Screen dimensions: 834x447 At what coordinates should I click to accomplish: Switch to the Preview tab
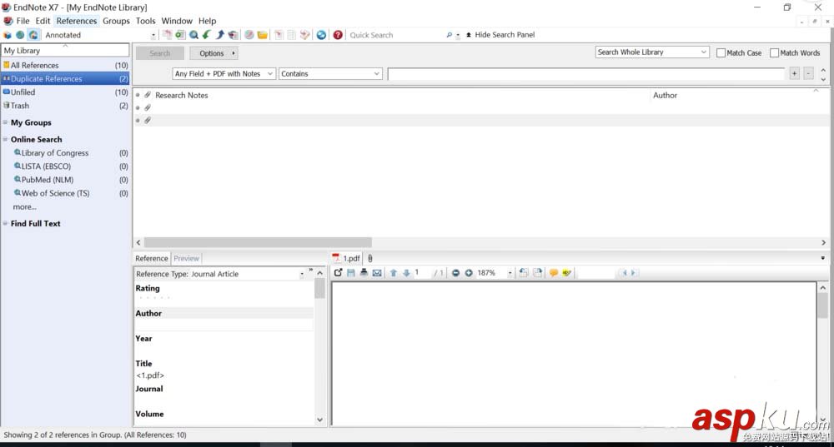186,259
